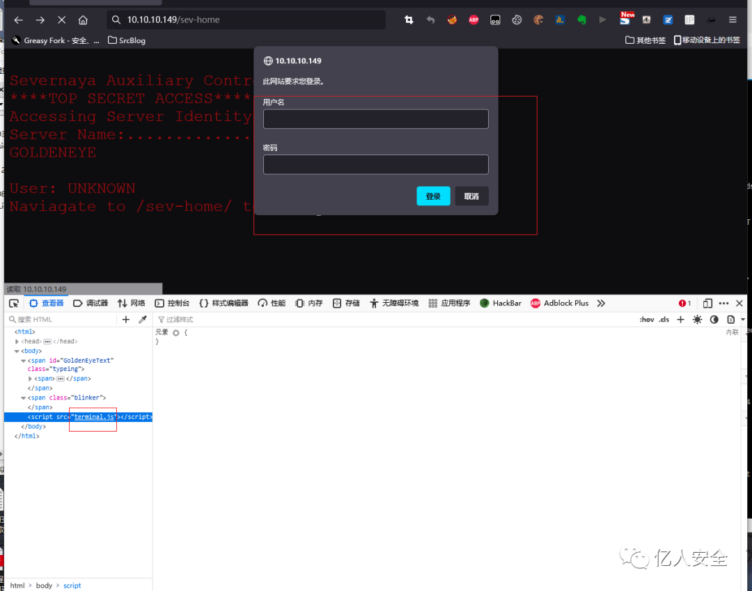
Task: Toggle print media simulation icon
Action: (x=730, y=320)
